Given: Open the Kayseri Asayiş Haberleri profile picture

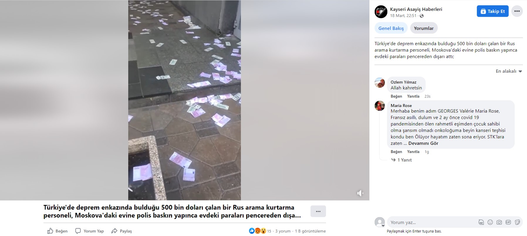Looking at the screenshot, I should click(381, 12).
